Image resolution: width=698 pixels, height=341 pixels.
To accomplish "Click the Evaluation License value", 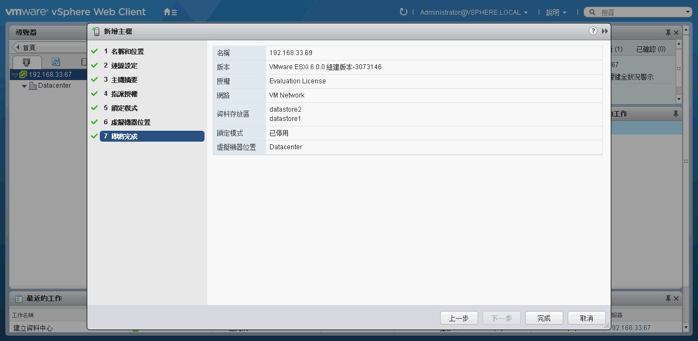I will point(298,81).
